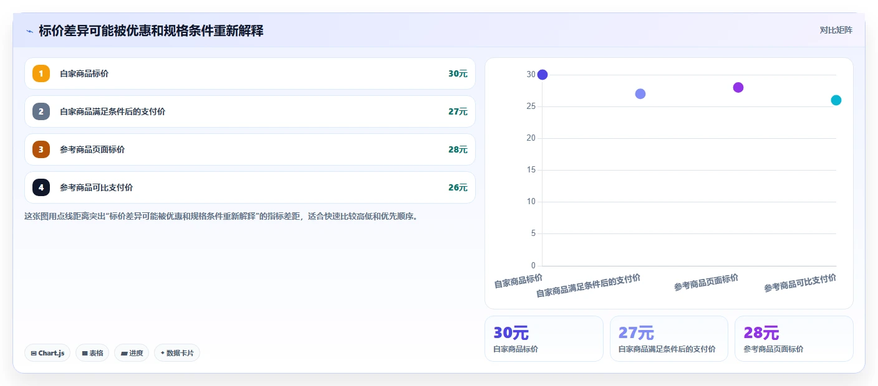
Task: Click the 表格 tag chip
Action: pos(92,353)
